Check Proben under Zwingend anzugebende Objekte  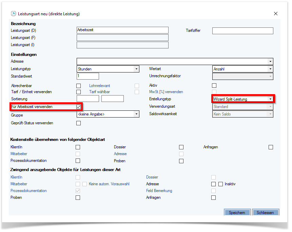point(78,197)
